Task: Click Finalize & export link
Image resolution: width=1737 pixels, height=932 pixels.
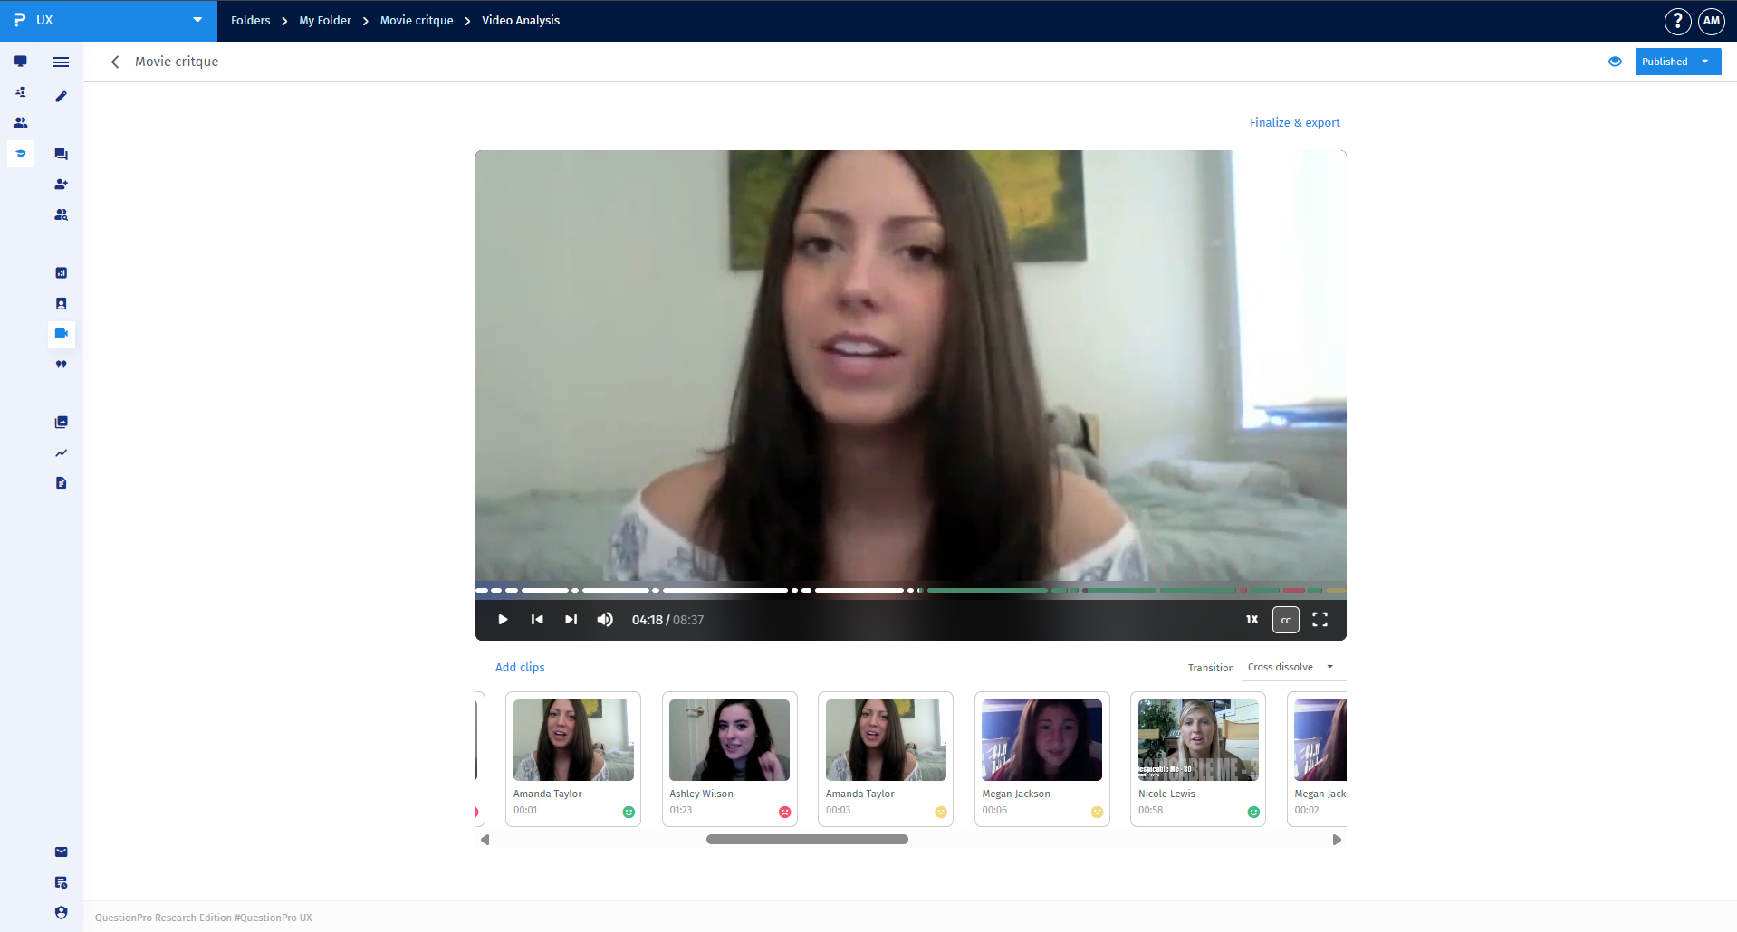Action: tap(1295, 123)
